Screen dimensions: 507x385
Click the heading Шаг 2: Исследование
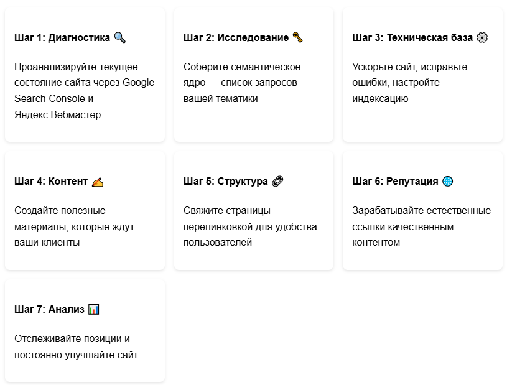coord(236,37)
